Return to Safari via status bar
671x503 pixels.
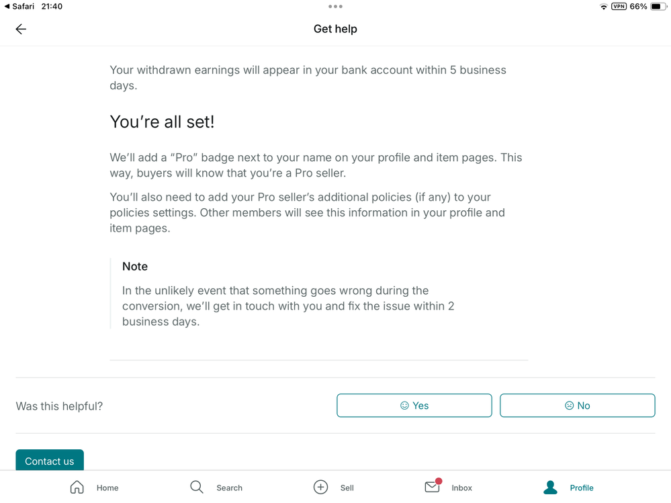click(19, 7)
